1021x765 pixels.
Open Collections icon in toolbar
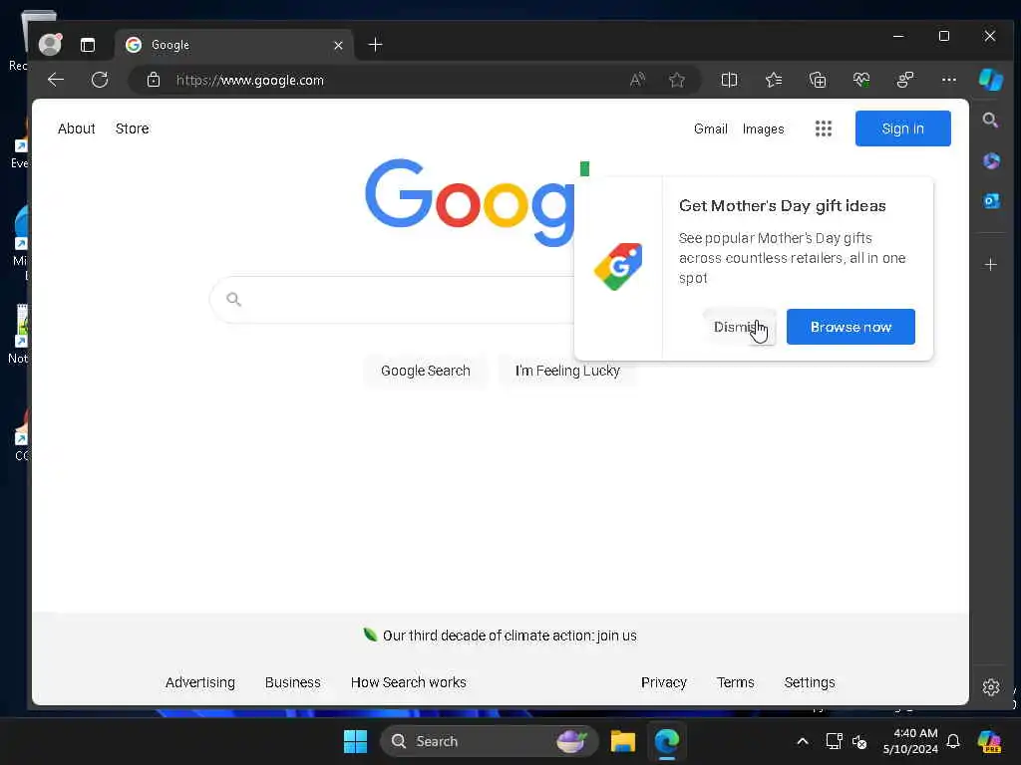[x=818, y=80]
